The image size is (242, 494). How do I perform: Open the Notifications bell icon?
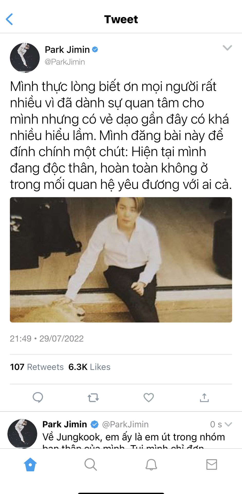tap(151, 464)
